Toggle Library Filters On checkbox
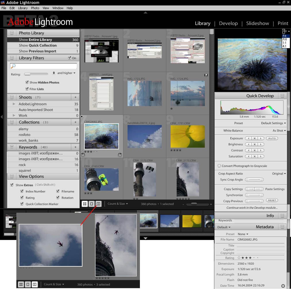This screenshot has width=291, height=289. click(x=70, y=58)
